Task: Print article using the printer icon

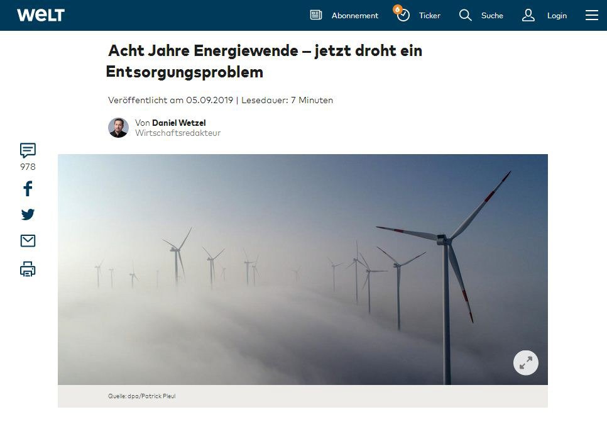Action: click(x=28, y=269)
